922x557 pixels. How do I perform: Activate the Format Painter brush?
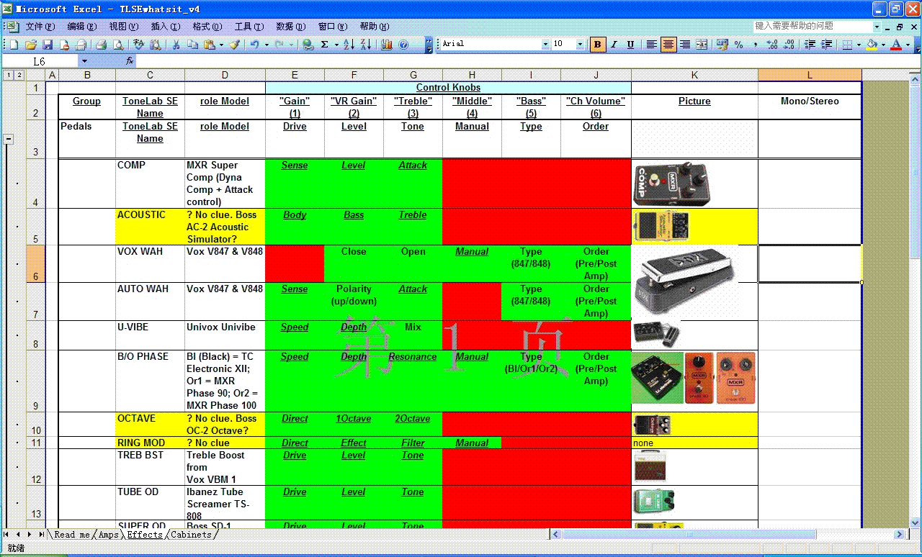234,45
